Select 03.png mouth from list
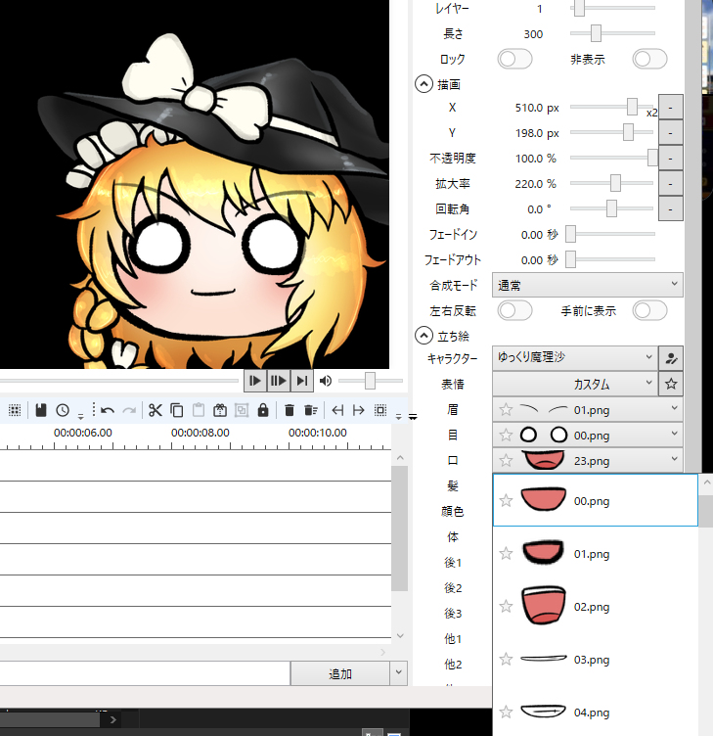This screenshot has height=736, width=713. point(596,660)
